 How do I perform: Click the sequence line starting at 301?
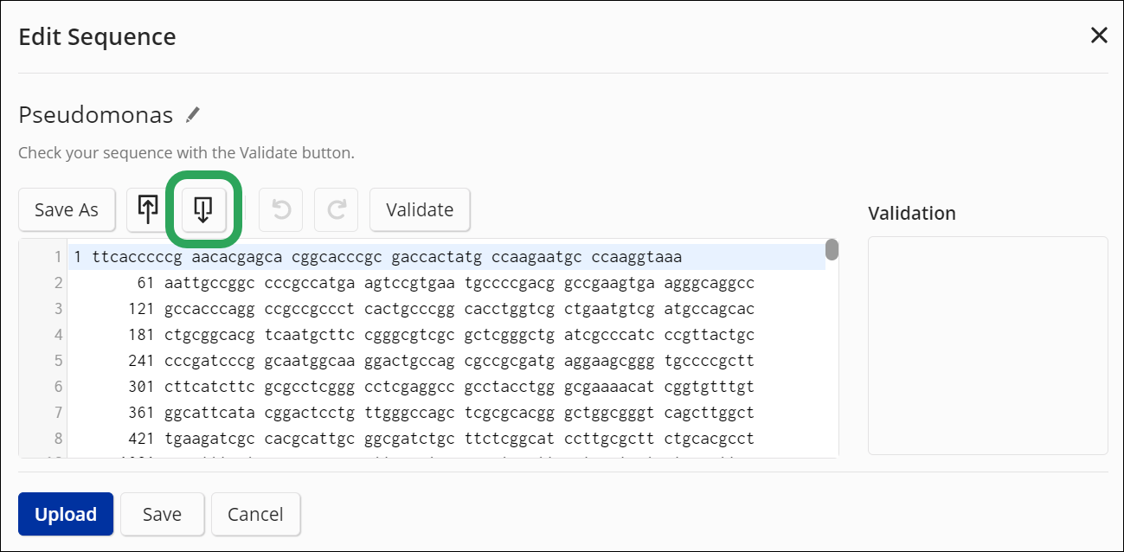click(x=446, y=387)
